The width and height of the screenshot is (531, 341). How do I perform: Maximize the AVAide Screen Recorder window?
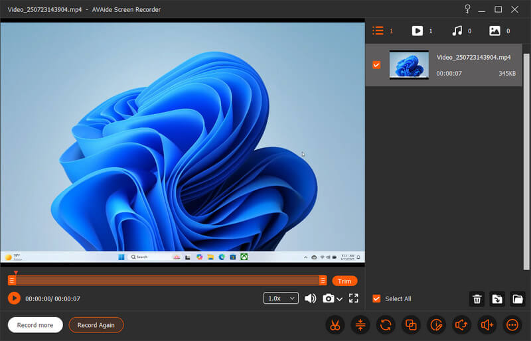pos(498,9)
